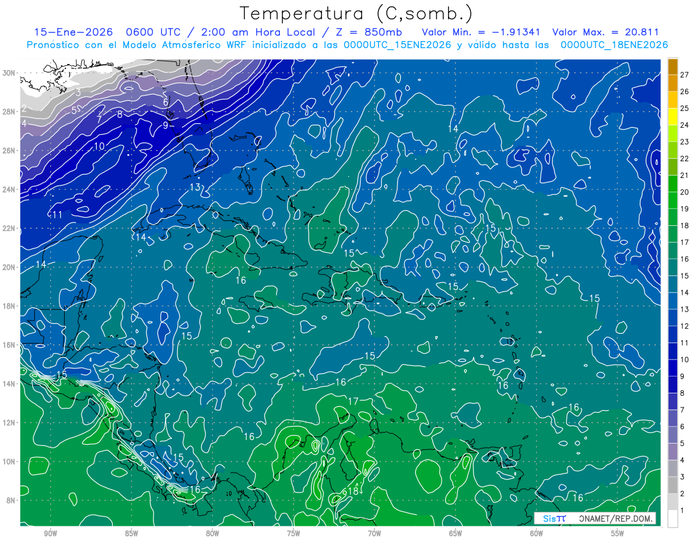Click the color scale value "24"

[x=685, y=125]
